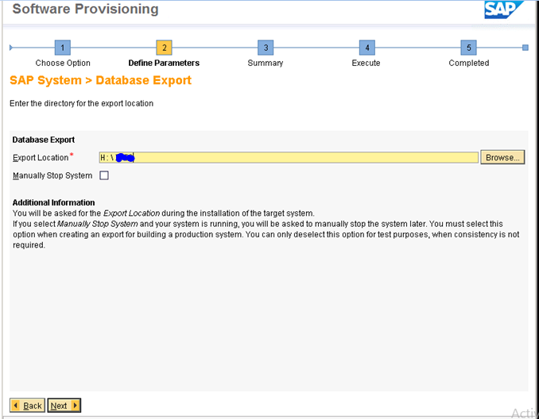Click the roadmap end square icon
539x419 pixels.
click(525, 48)
